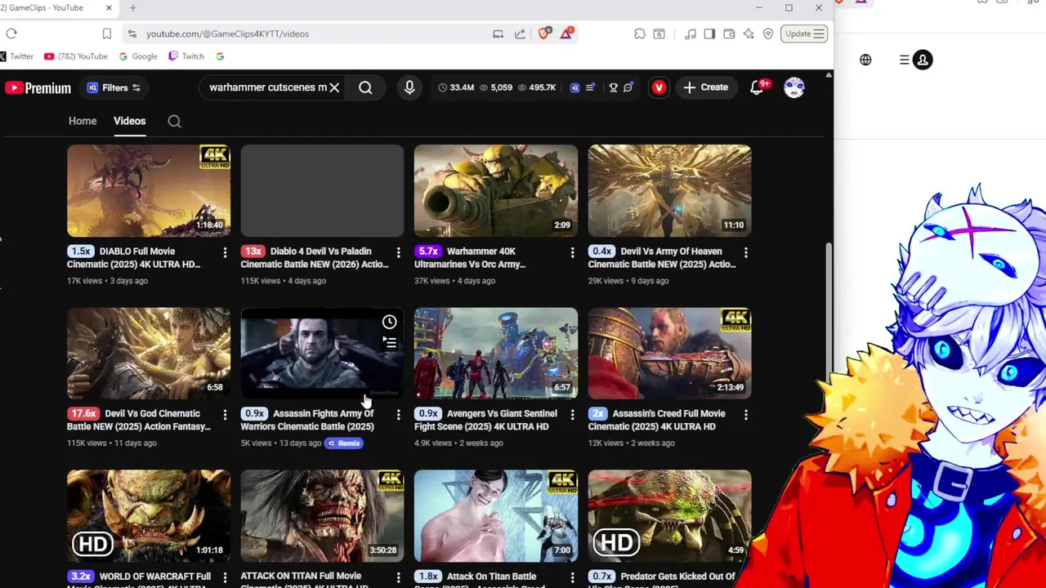
Task: Click the Remix badge under Assassin Fights Army
Action: pos(344,443)
